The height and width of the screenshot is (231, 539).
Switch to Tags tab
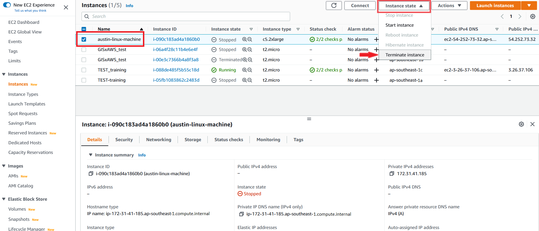(298, 140)
